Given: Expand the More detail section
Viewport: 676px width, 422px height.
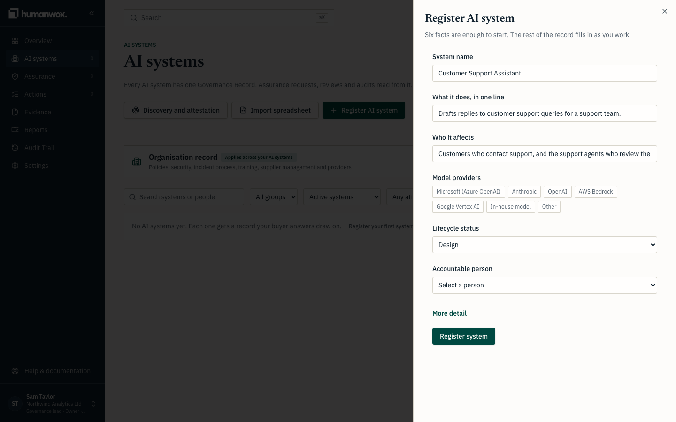Looking at the screenshot, I should (449, 313).
